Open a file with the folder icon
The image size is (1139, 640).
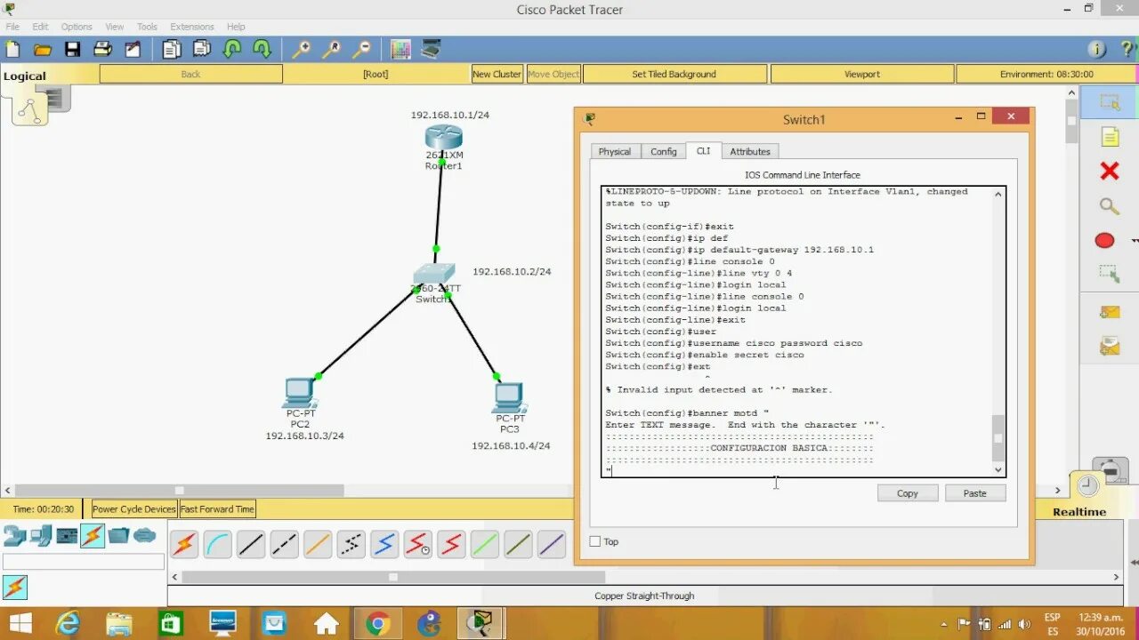[43, 49]
